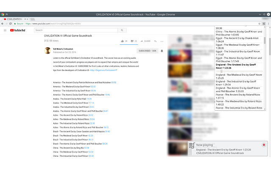The image size is (271, 169).
Task: Bookmark page with the star icon
Action: 259,24
